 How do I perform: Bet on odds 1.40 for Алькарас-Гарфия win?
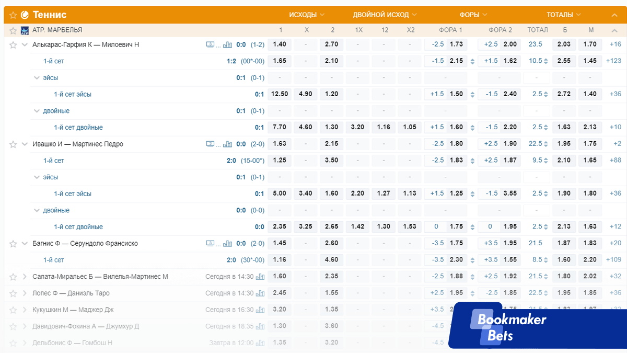[280, 44]
